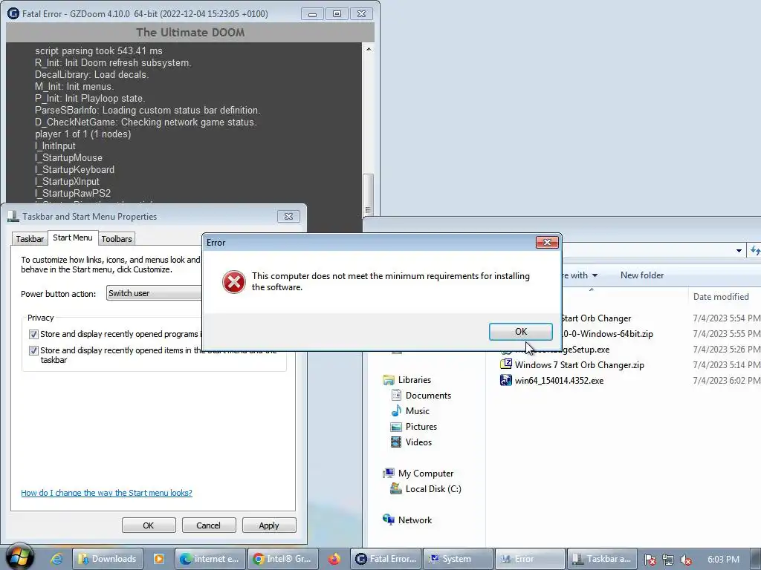This screenshot has height=570, width=761.
Task: Switch to System taskbar button
Action: click(458, 559)
